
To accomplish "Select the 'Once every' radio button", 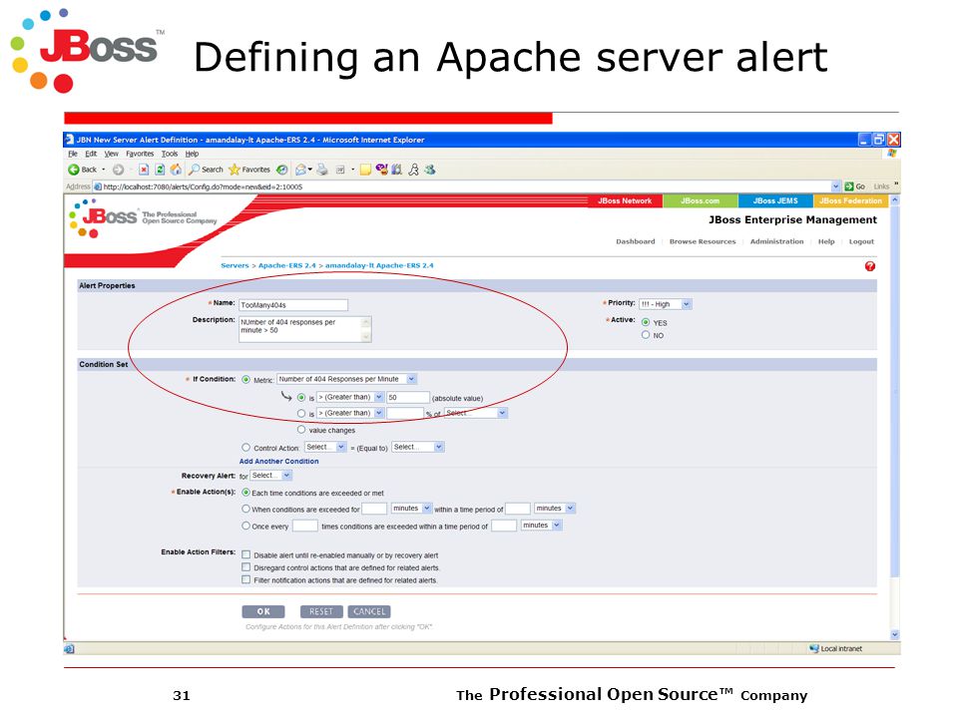I will tap(246, 526).
